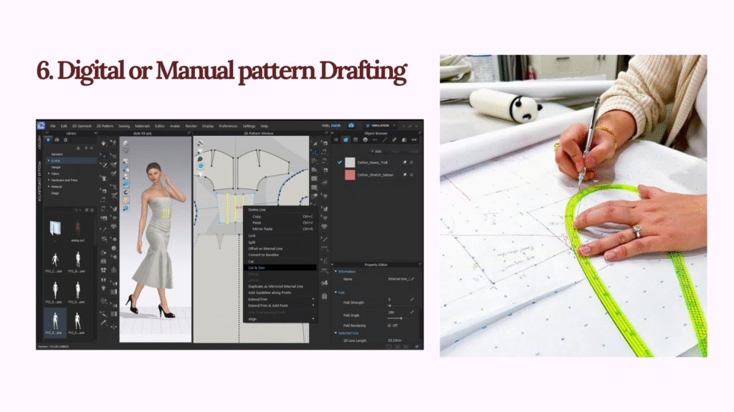Toggle the checkmark beside Cotton_Heavy_Twill
Image resolution: width=734 pixels, height=412 pixels.
click(340, 162)
